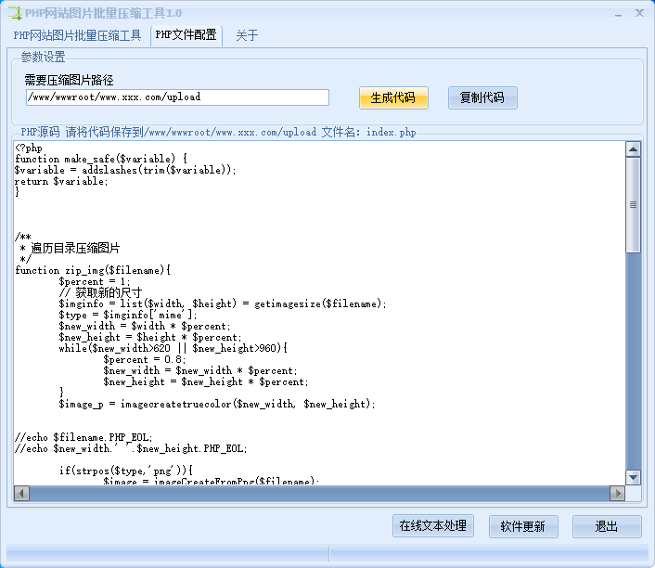Image resolution: width=655 pixels, height=568 pixels.
Task: Click the "if(strpos($type,'png')){" line
Action: (126, 471)
